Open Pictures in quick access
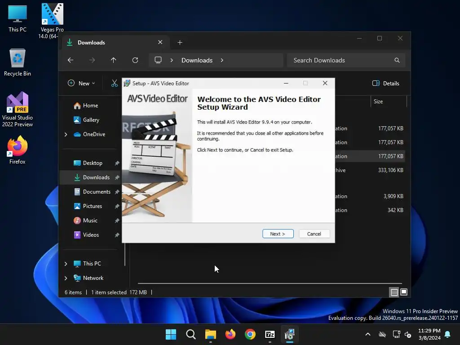Viewport: 460px width, 345px height. pos(93,206)
